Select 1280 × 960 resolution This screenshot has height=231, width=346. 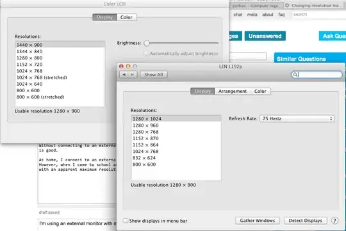(176, 125)
